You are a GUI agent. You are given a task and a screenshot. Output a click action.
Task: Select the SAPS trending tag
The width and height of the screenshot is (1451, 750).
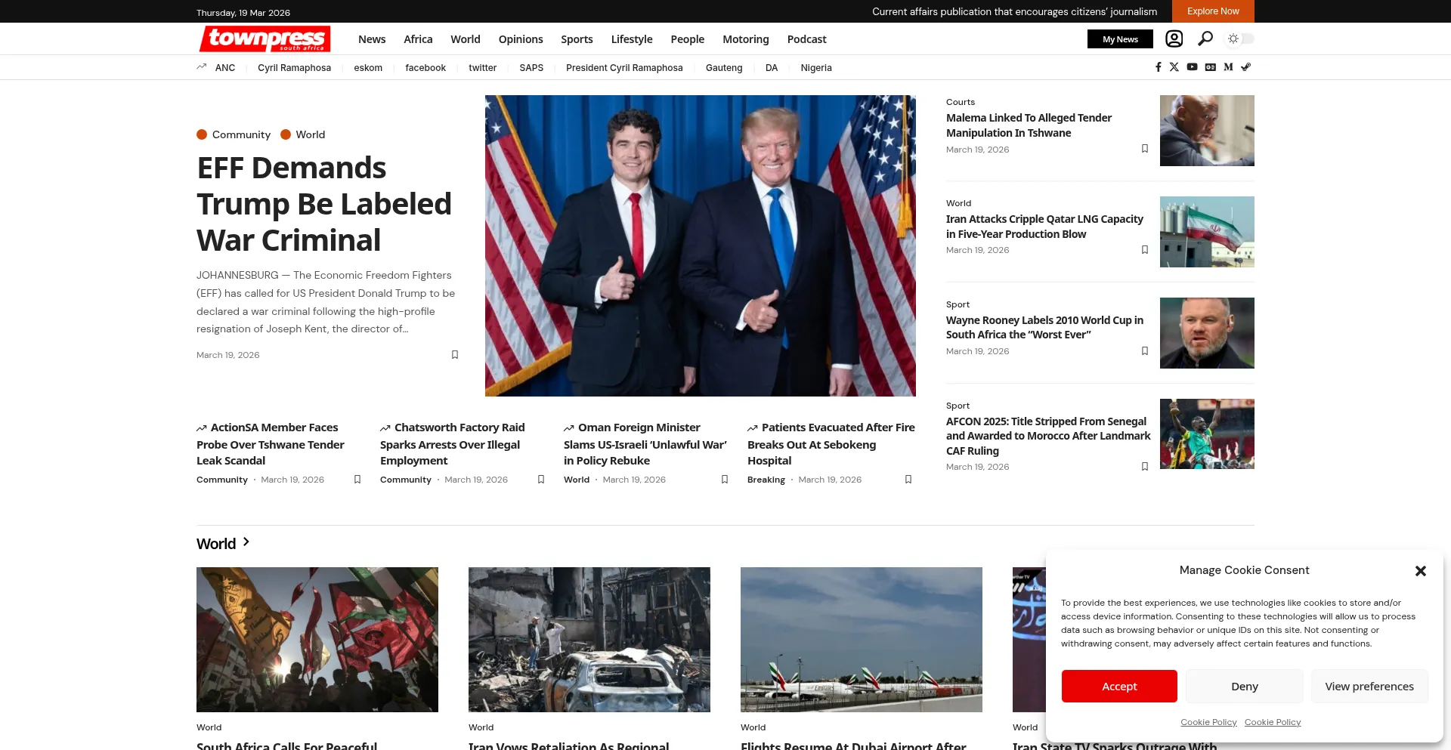tap(531, 68)
